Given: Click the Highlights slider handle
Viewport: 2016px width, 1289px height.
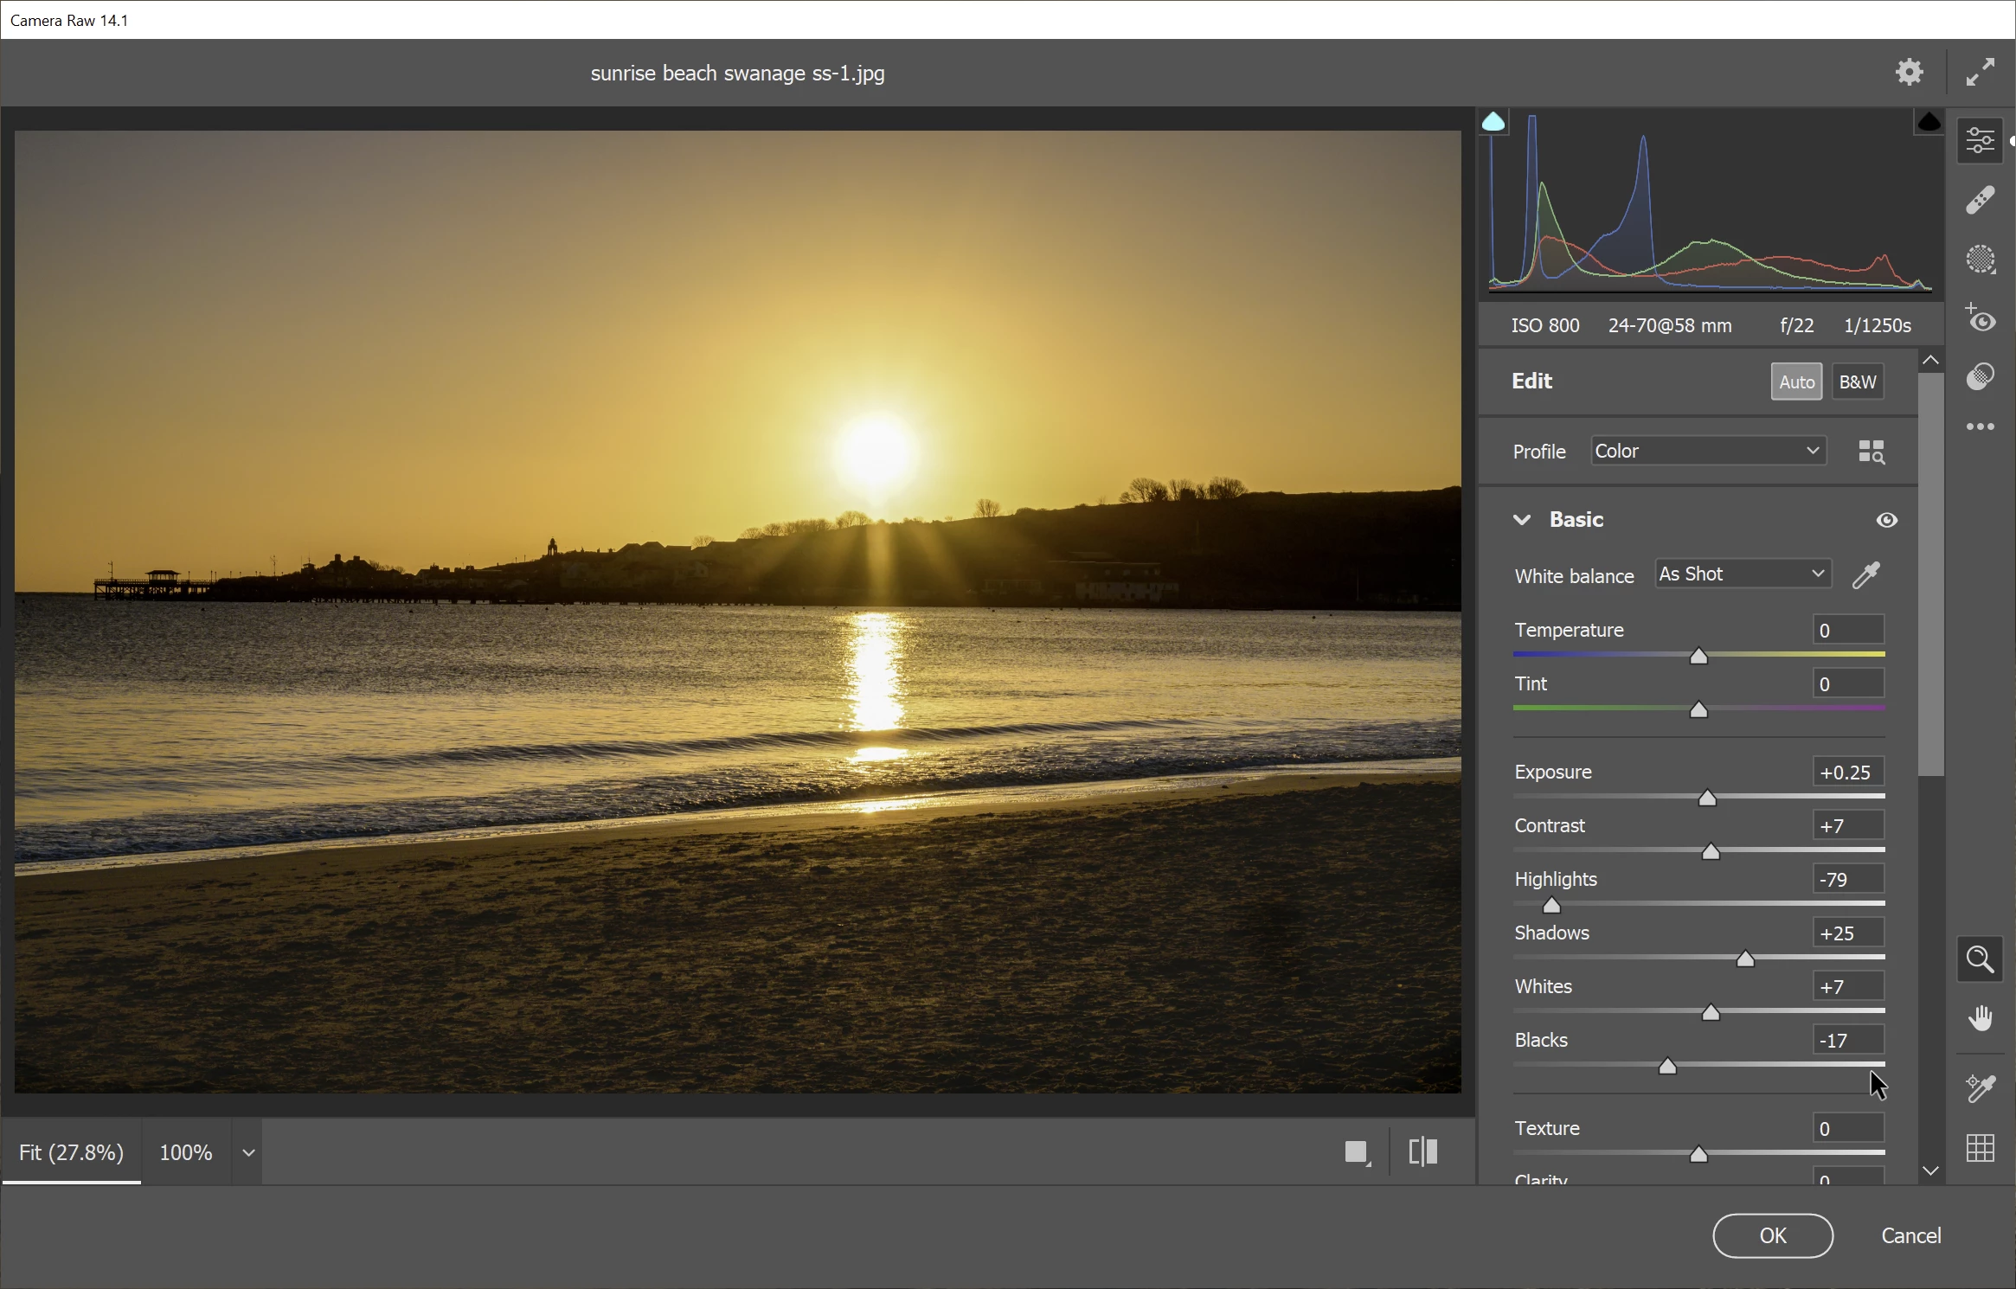Looking at the screenshot, I should (1551, 906).
